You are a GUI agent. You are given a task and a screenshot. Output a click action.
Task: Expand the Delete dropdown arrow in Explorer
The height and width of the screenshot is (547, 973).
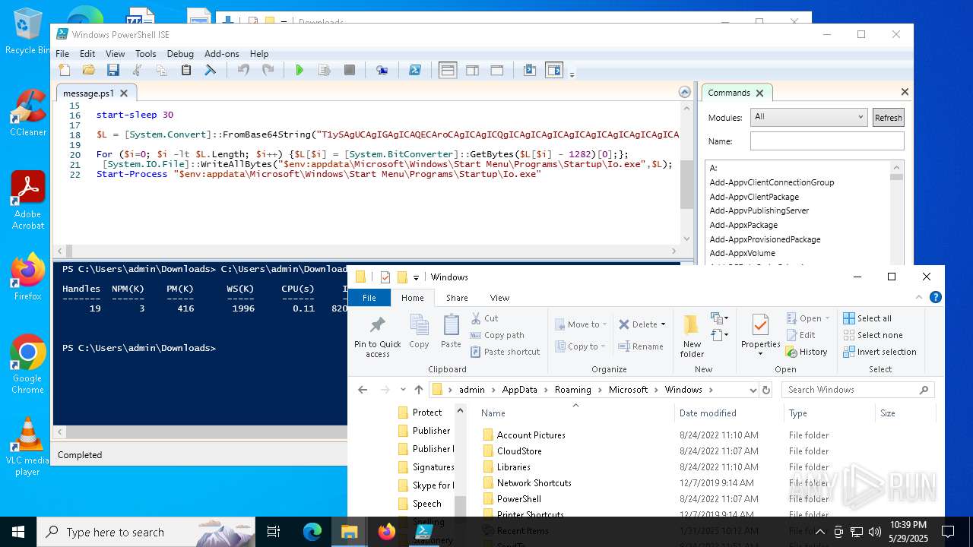click(x=663, y=324)
